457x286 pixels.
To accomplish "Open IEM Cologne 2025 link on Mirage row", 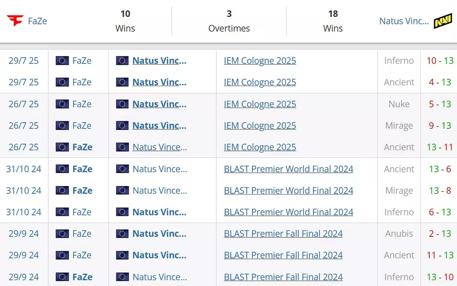I will pos(260,125).
